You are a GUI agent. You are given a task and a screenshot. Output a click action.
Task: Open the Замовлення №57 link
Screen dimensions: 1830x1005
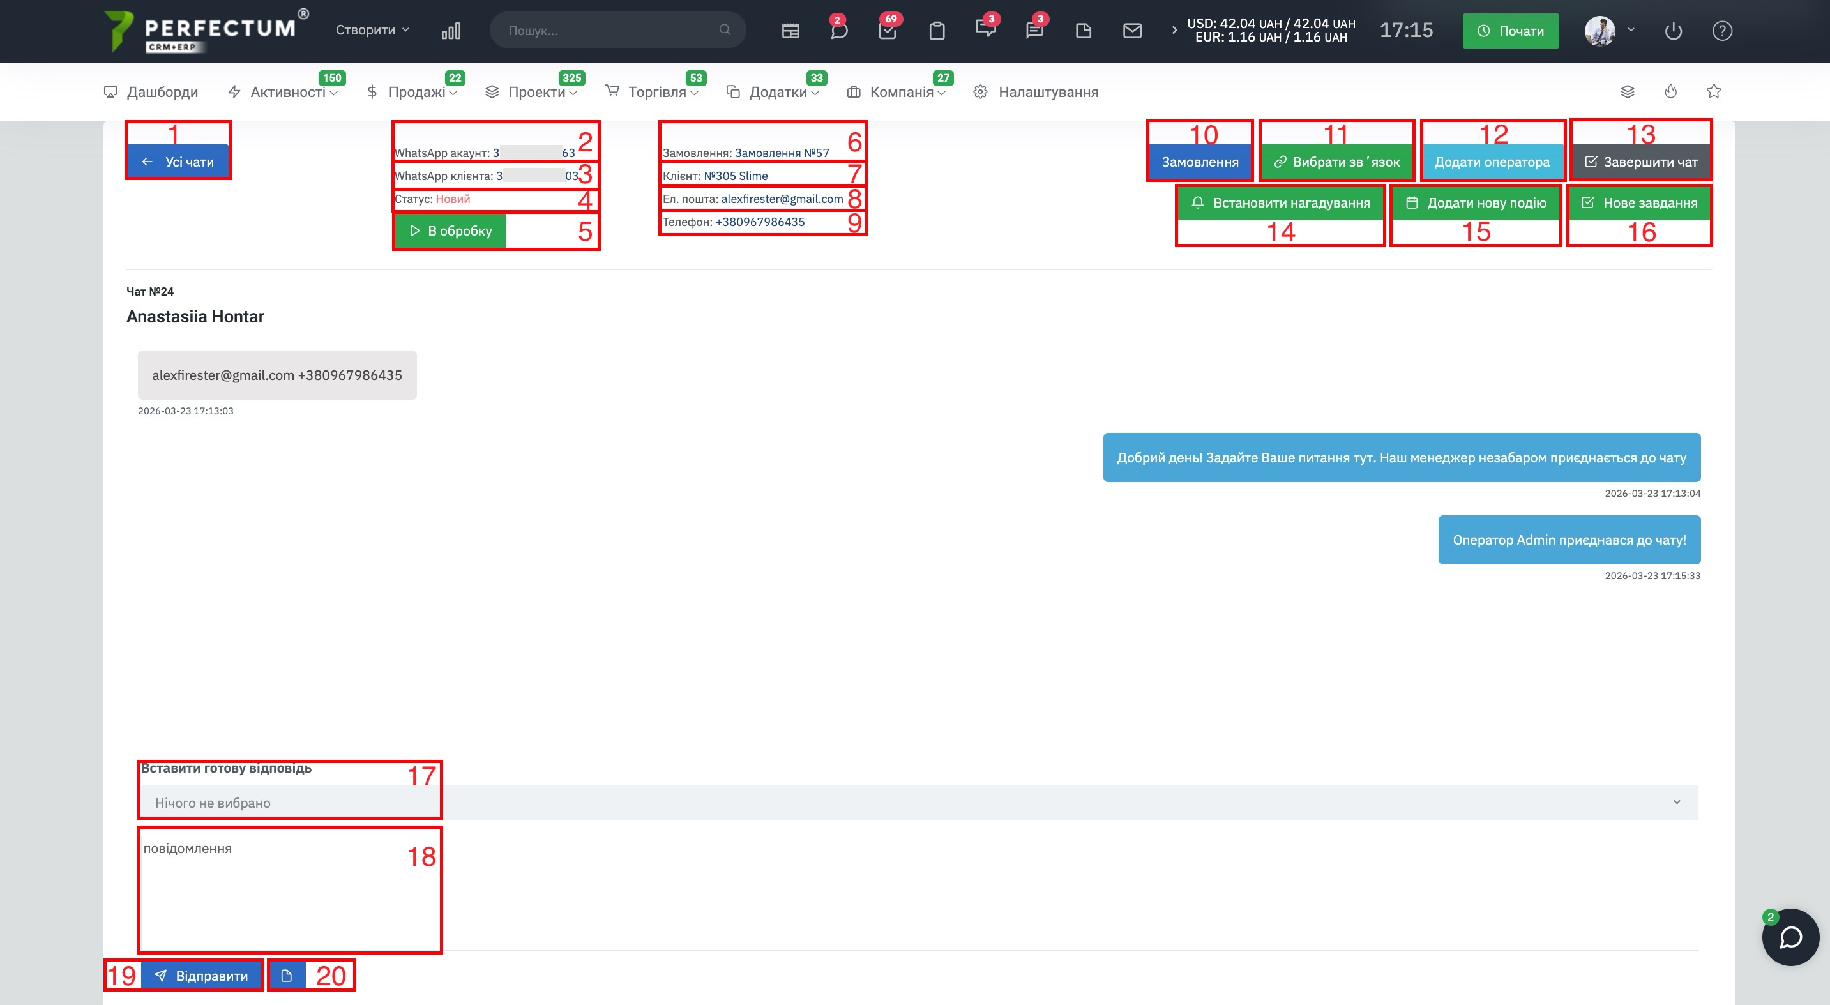click(x=782, y=153)
